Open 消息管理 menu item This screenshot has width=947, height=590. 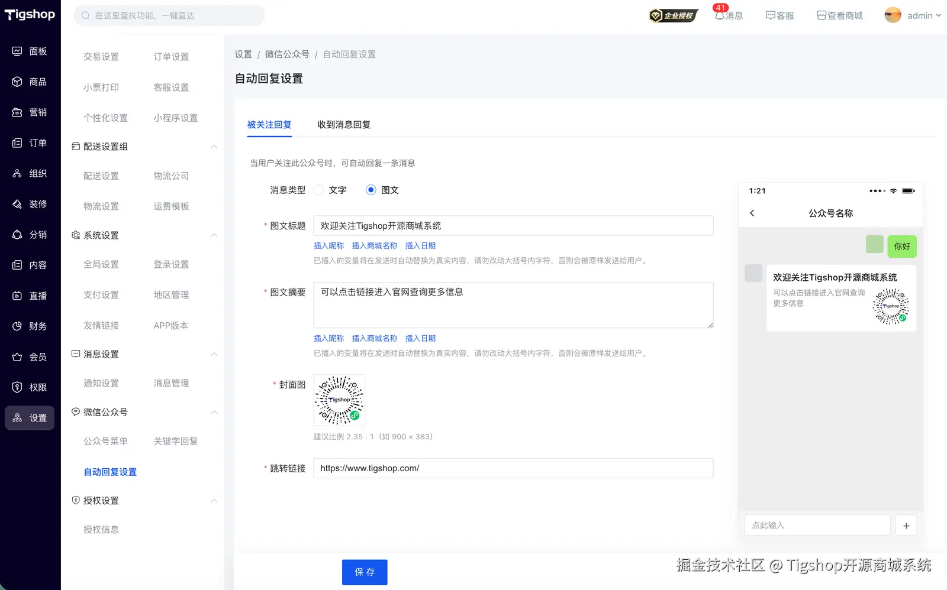171,383
